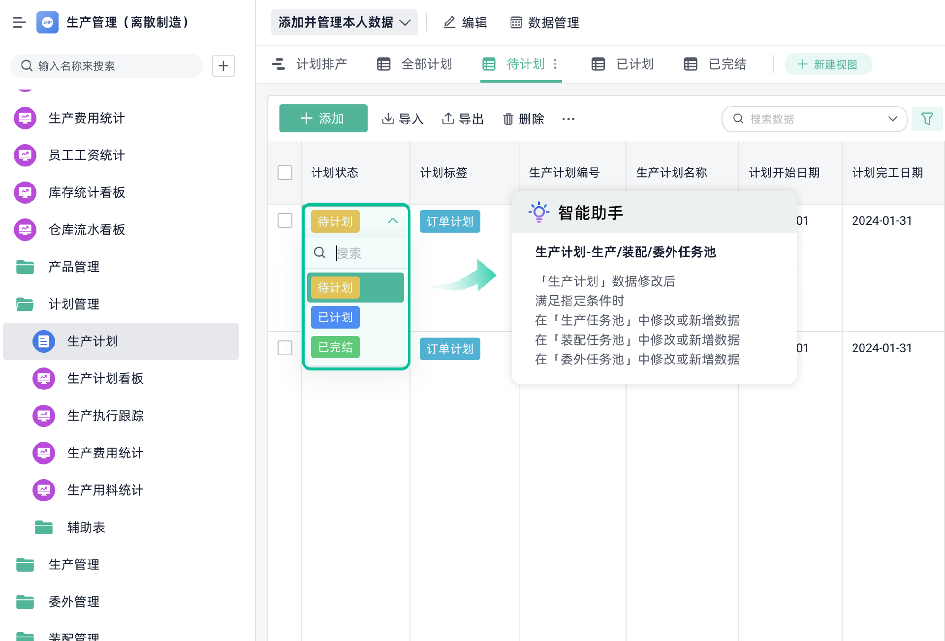Click the 新建视图 button

(x=828, y=64)
